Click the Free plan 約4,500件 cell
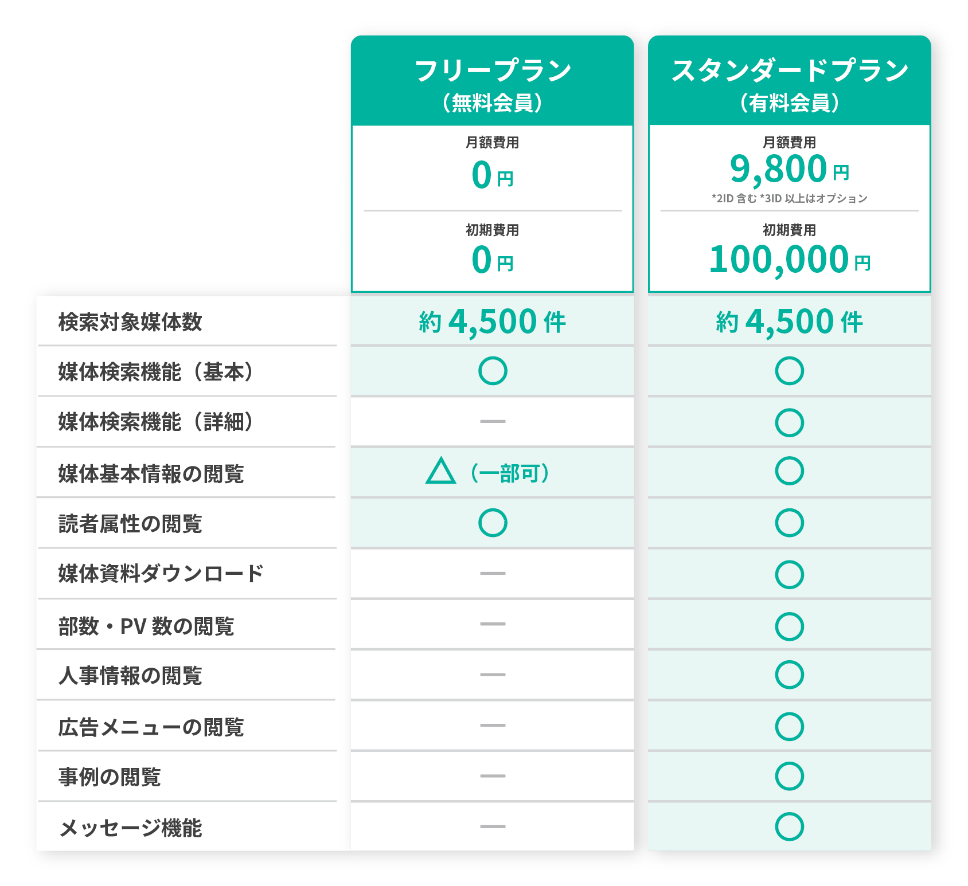968x886 pixels. [493, 322]
